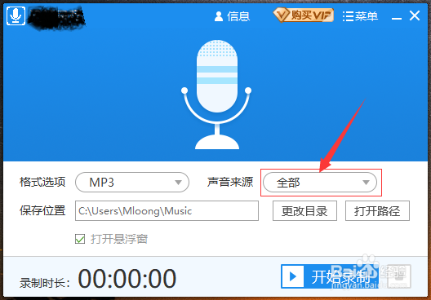Expand the 格式选项 MP3 dropdown

[x=132, y=183]
